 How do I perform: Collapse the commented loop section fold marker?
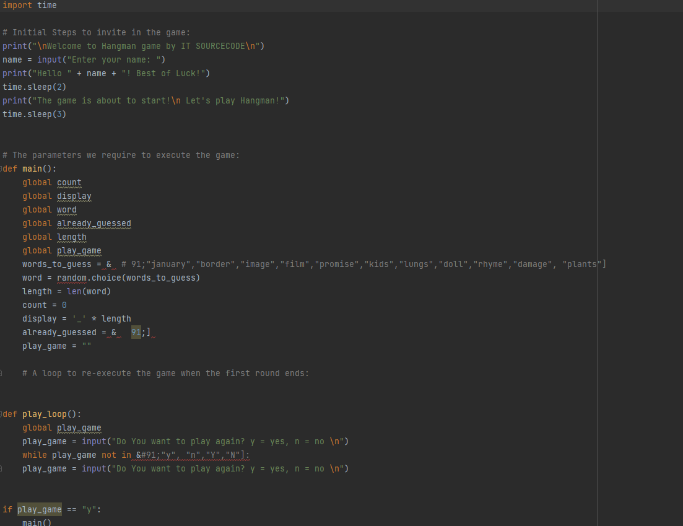pyautogui.click(x=2, y=373)
